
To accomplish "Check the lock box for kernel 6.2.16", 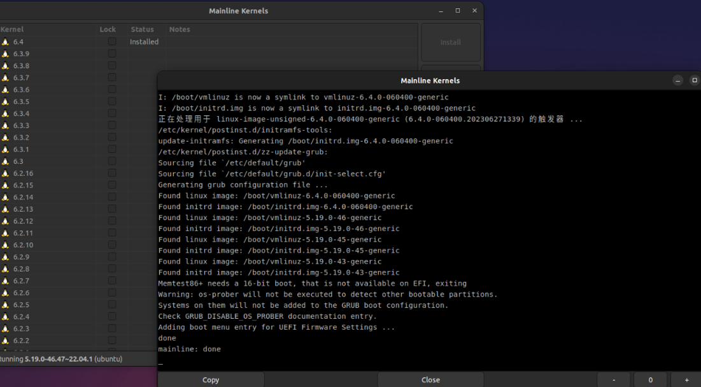I will [x=112, y=173].
